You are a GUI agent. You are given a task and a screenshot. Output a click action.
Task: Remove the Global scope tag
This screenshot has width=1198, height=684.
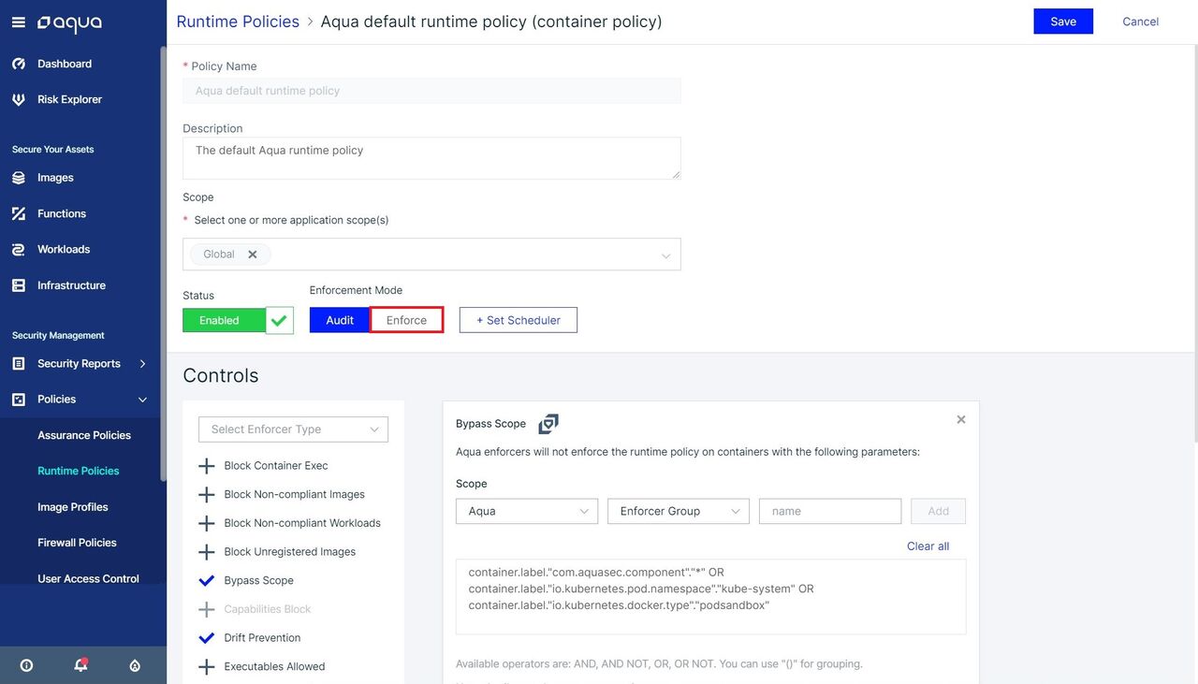coord(253,255)
